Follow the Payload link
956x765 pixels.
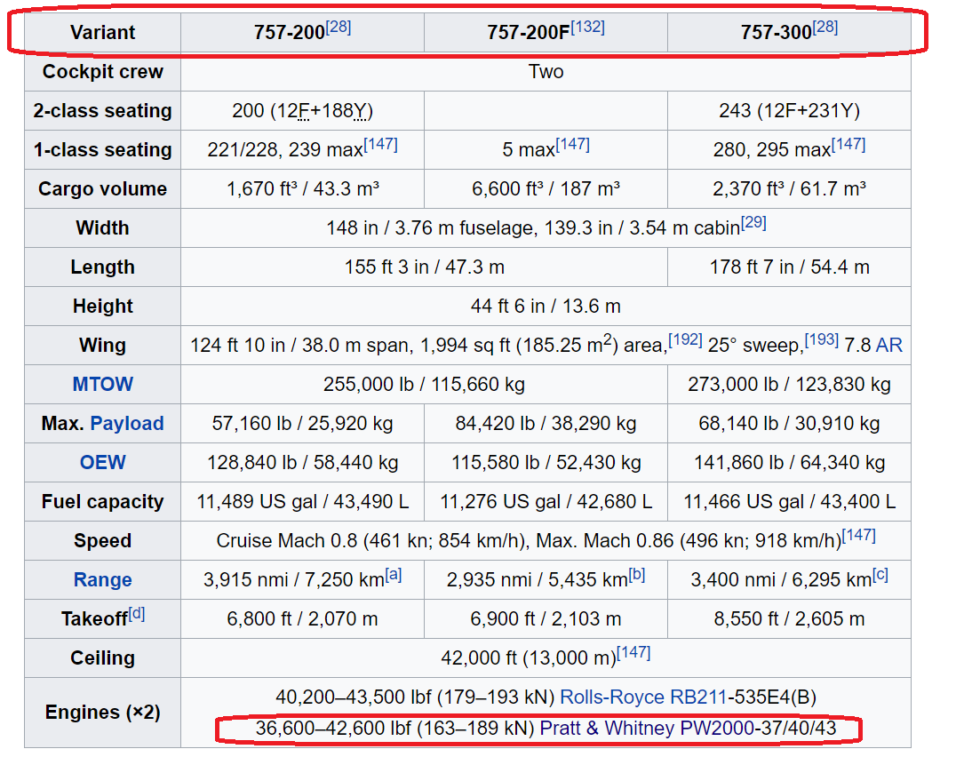127,423
